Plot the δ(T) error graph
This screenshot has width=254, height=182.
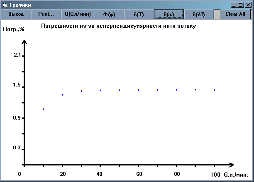pyautogui.click(x=139, y=14)
